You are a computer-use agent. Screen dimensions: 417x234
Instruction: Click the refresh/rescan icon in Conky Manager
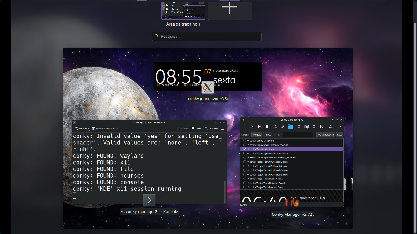[x=299, y=126]
